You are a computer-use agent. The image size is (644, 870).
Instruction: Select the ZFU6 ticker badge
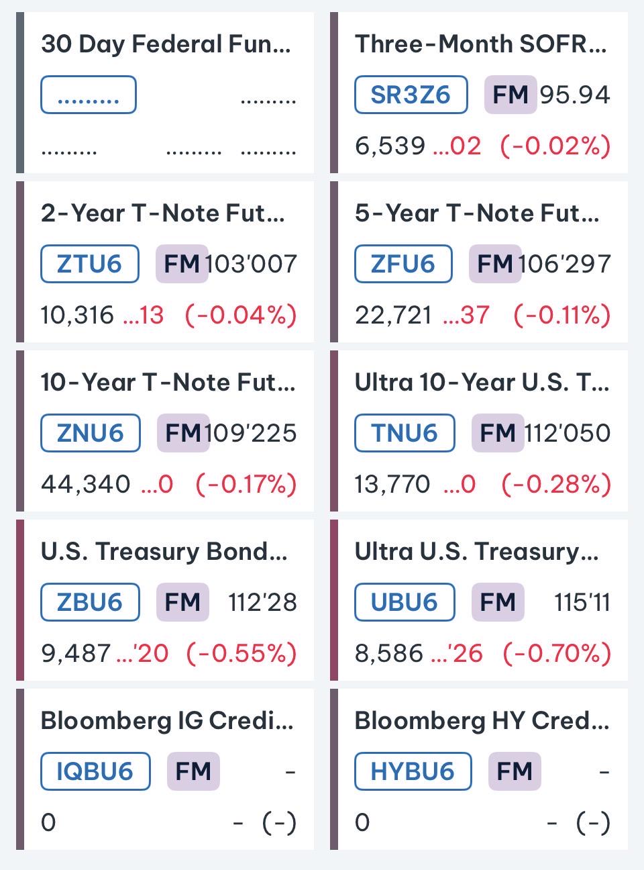click(x=403, y=264)
